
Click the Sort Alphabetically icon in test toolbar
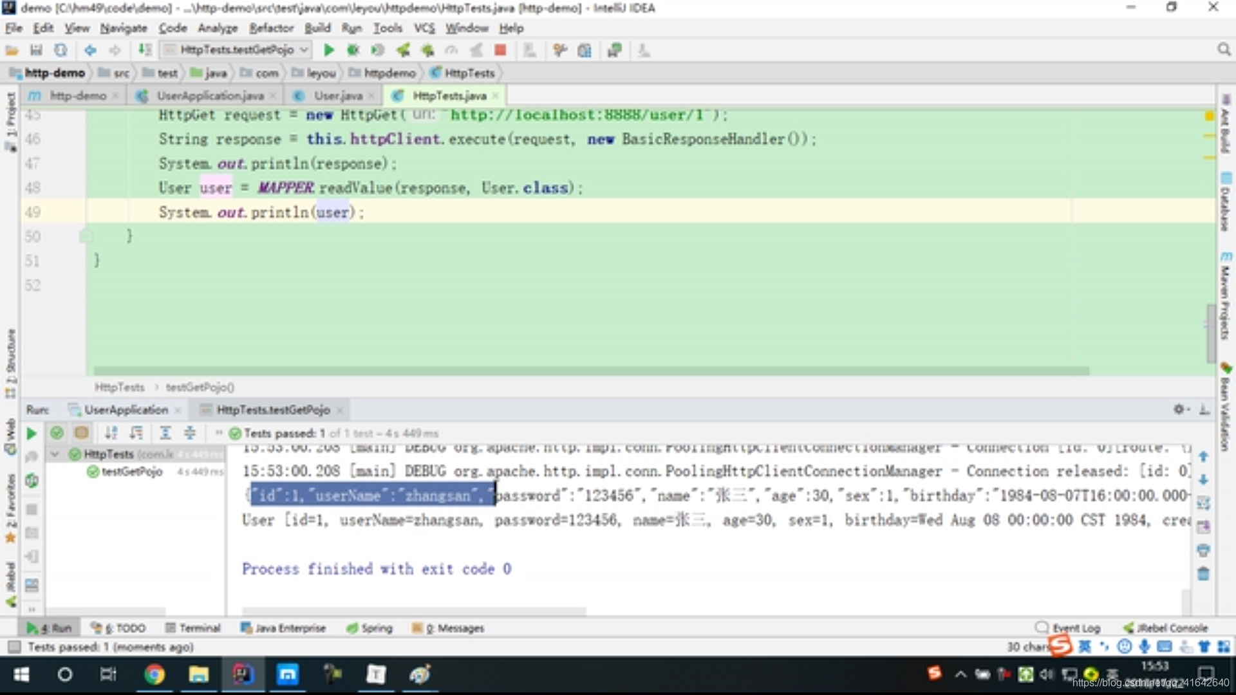coord(111,433)
